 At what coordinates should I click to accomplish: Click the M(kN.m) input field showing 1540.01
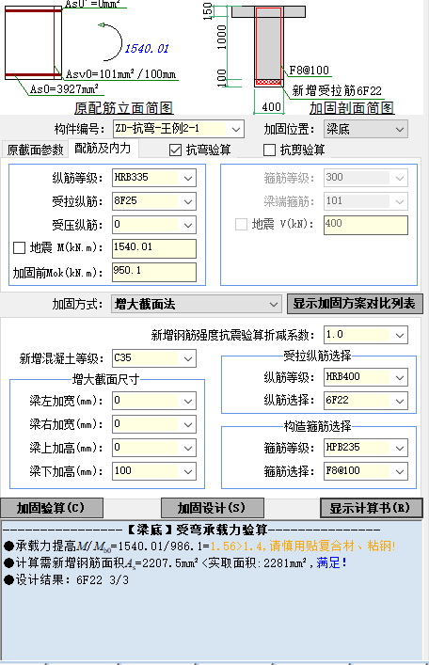click(x=154, y=248)
